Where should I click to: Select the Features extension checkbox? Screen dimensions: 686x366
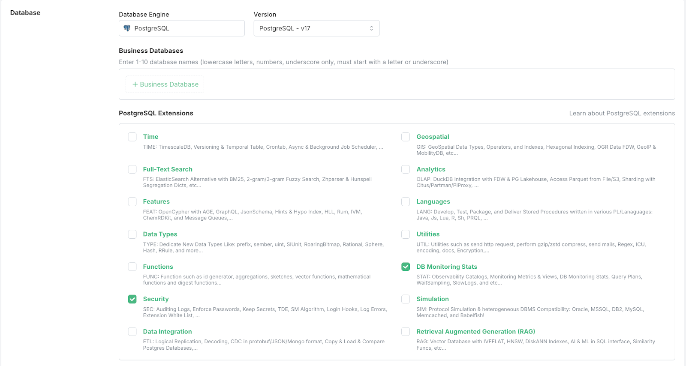coord(132,201)
